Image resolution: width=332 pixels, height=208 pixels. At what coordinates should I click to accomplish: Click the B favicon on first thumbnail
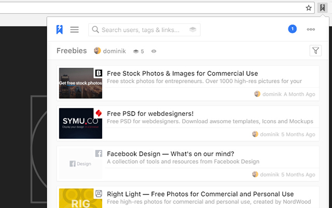(x=99, y=73)
